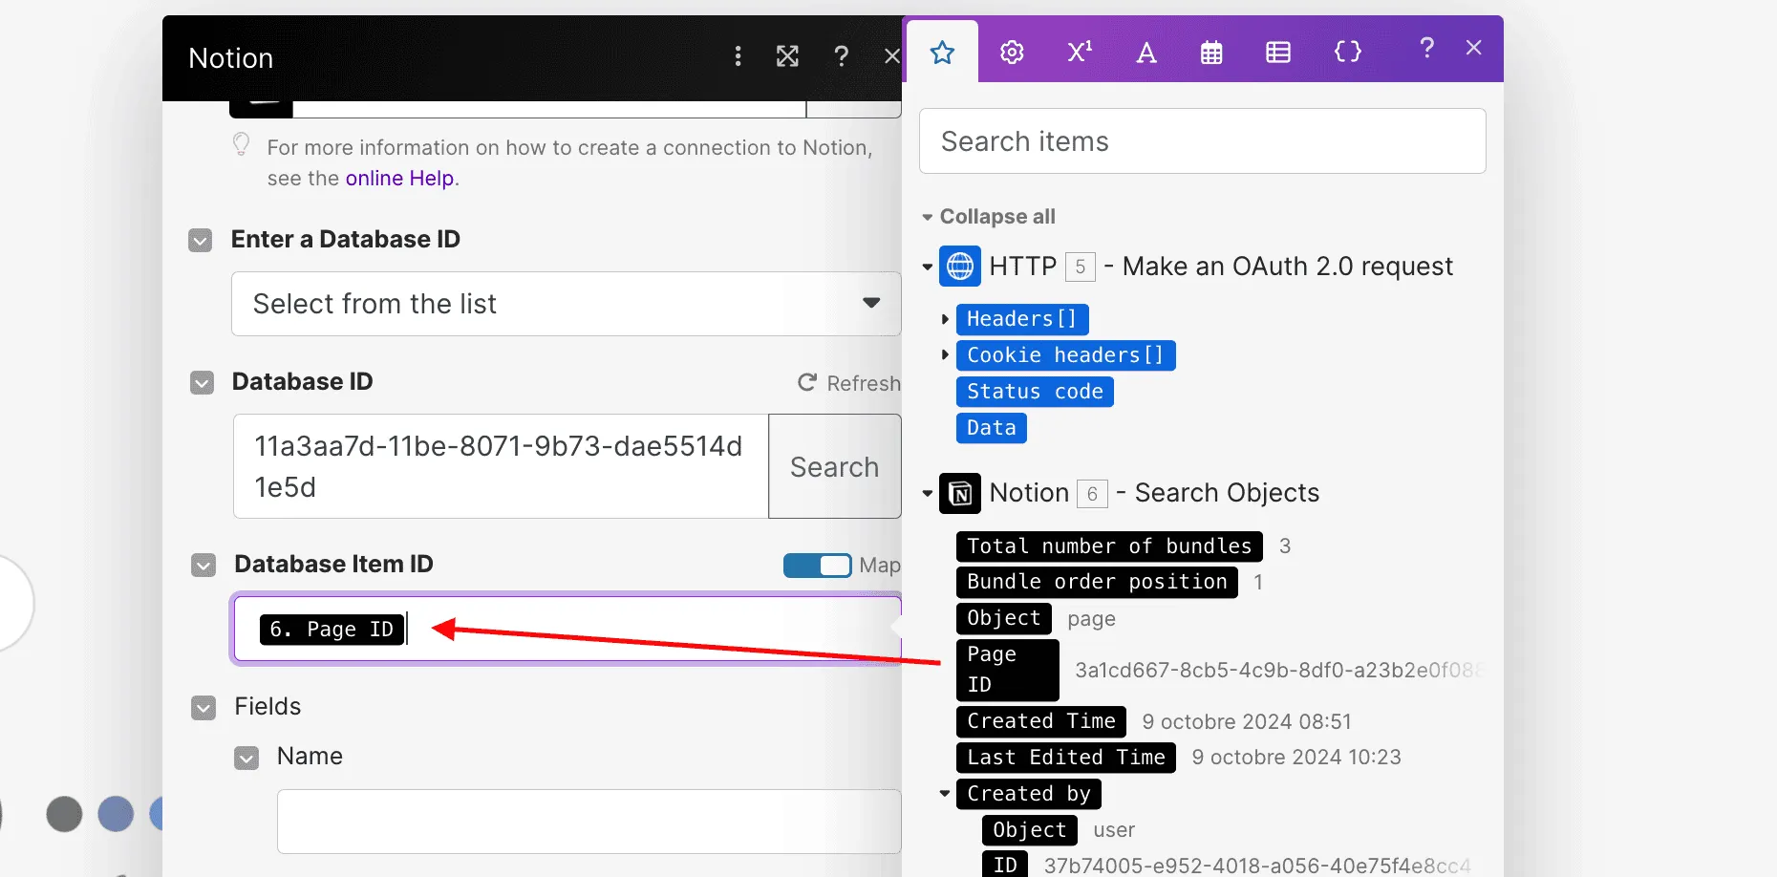The height and width of the screenshot is (877, 1777).
Task: Click the empty Name input field
Action: coord(589,822)
